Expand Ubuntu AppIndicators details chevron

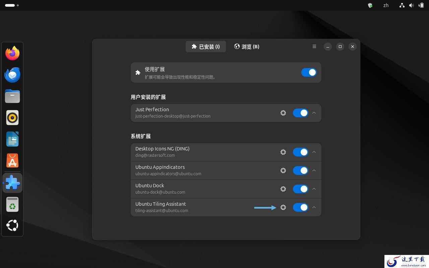(314, 171)
